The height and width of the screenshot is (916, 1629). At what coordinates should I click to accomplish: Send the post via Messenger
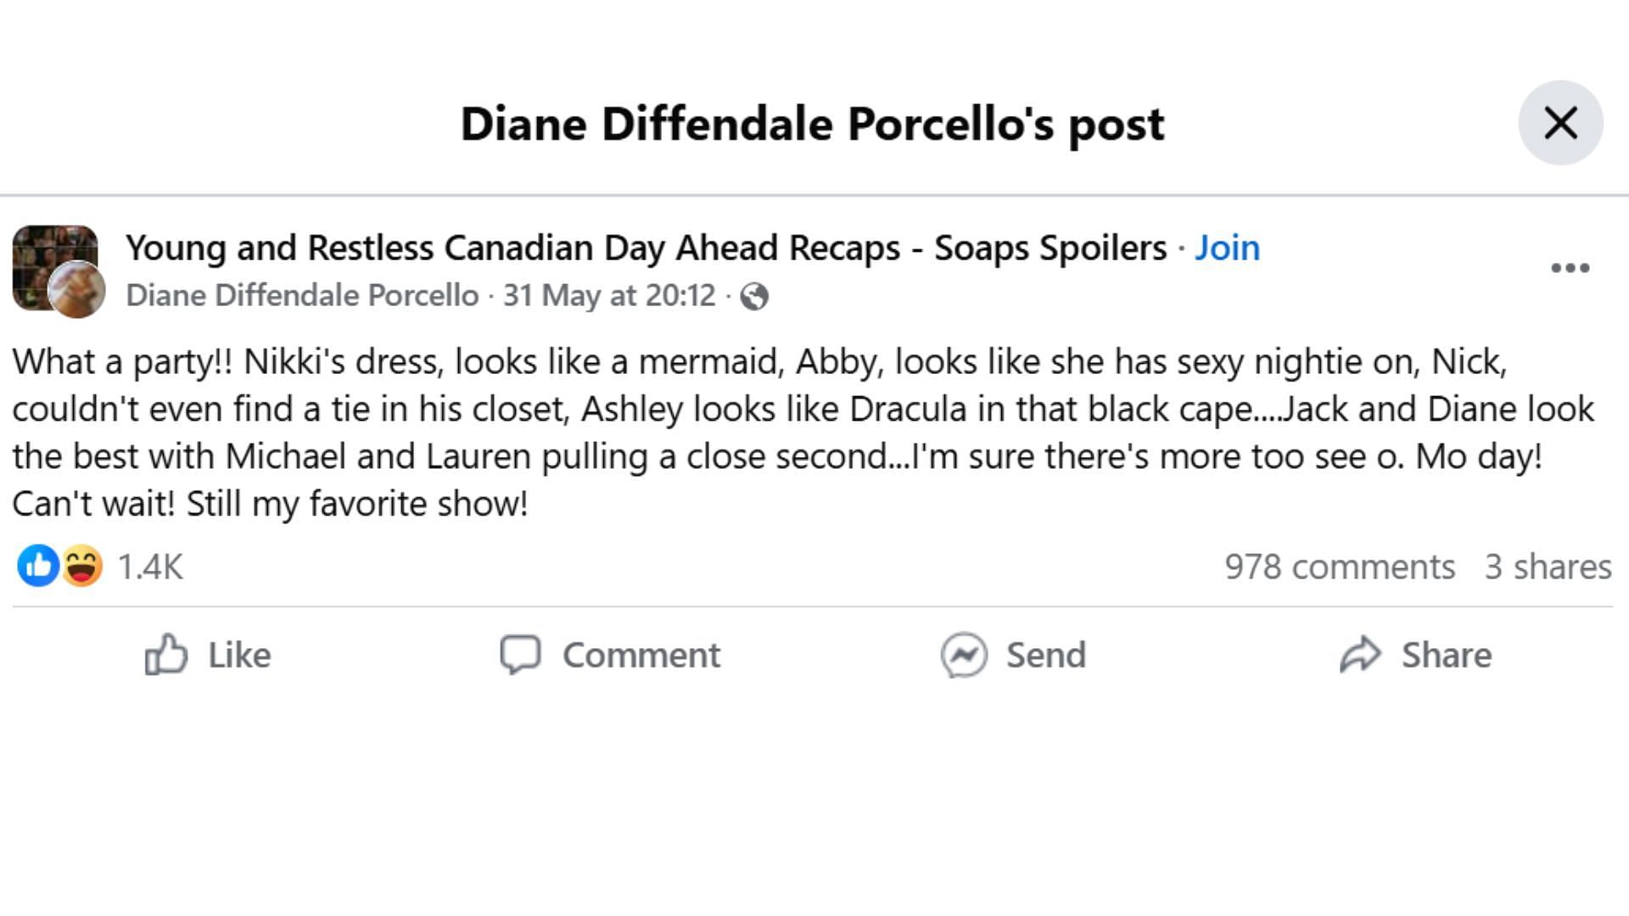[1013, 655]
